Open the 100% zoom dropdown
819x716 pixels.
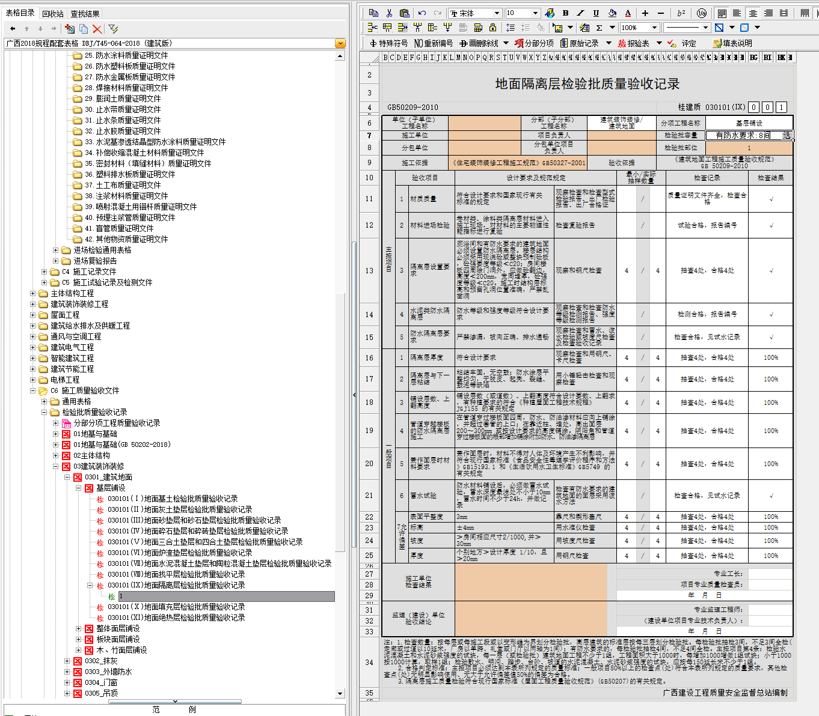click(654, 28)
